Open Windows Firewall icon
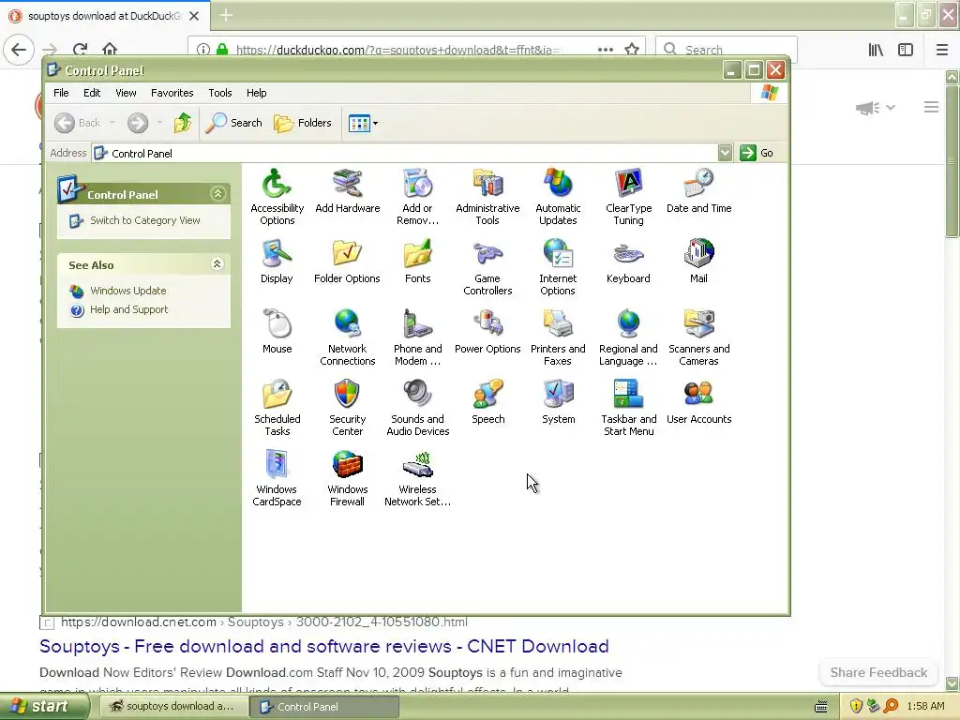The image size is (960, 720). [x=347, y=479]
